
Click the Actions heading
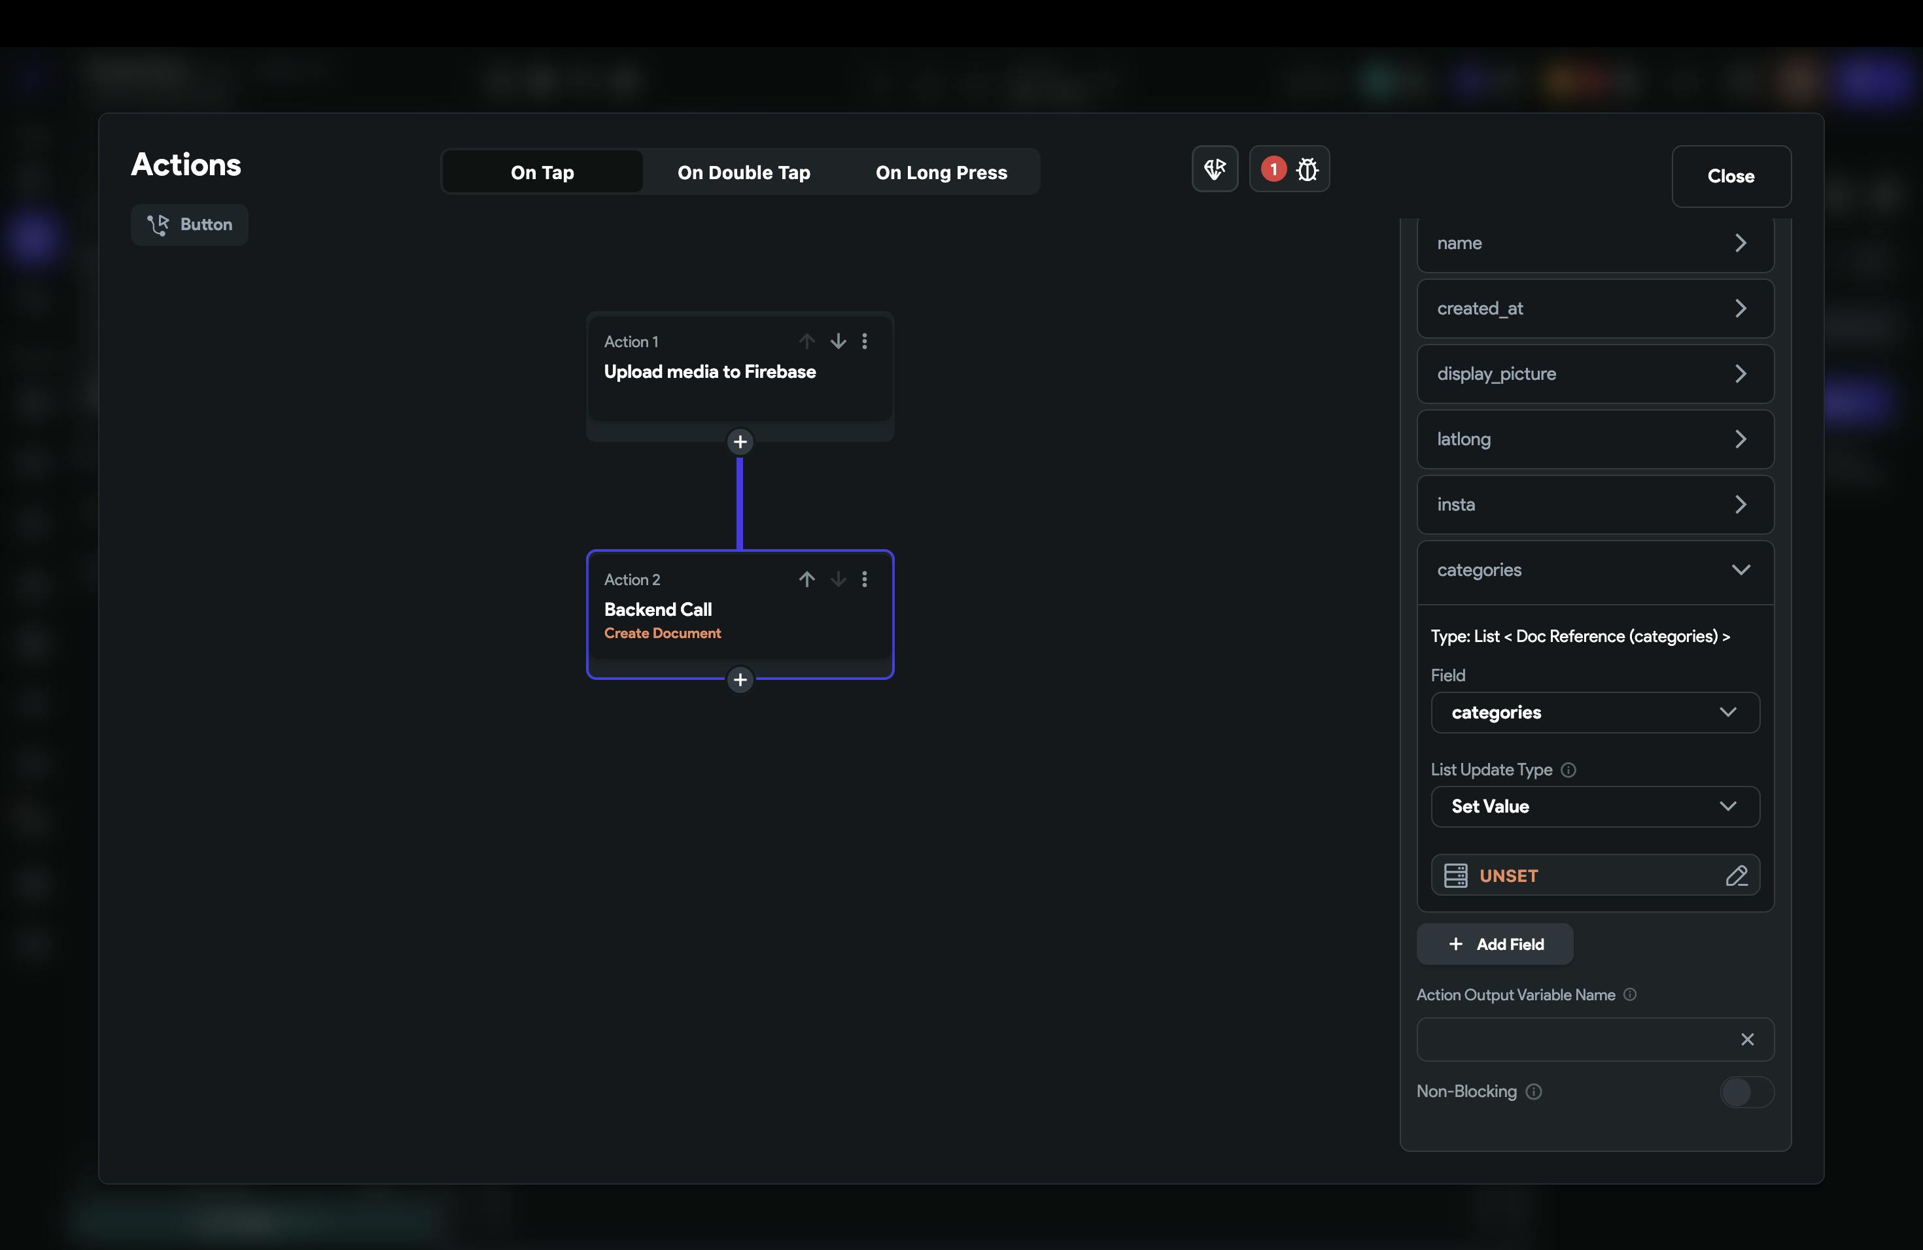pos(186,165)
